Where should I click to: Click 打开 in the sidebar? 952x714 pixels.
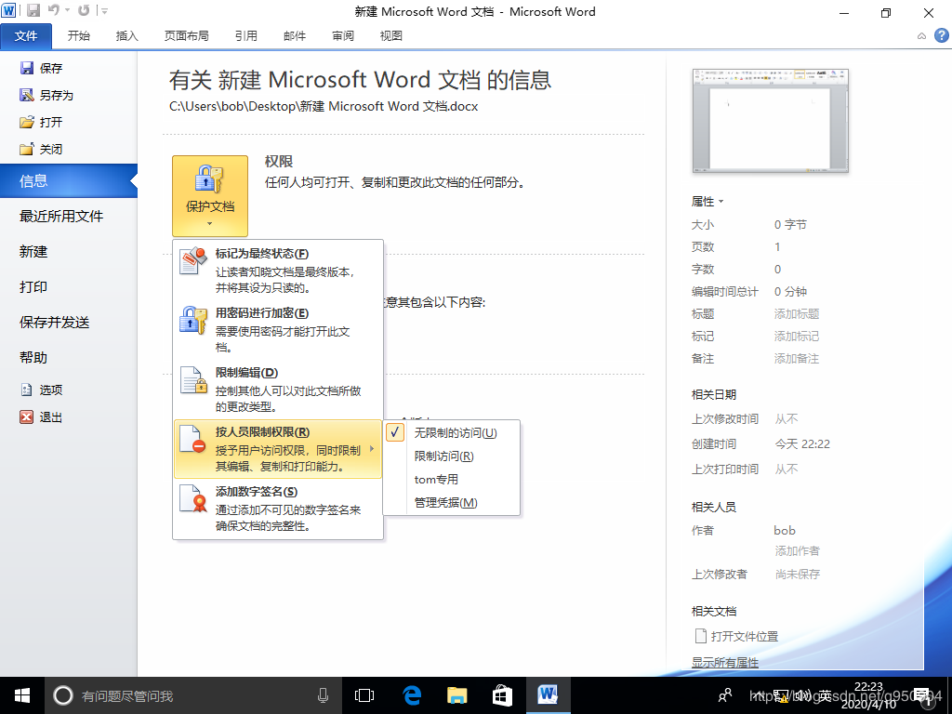[x=41, y=122]
